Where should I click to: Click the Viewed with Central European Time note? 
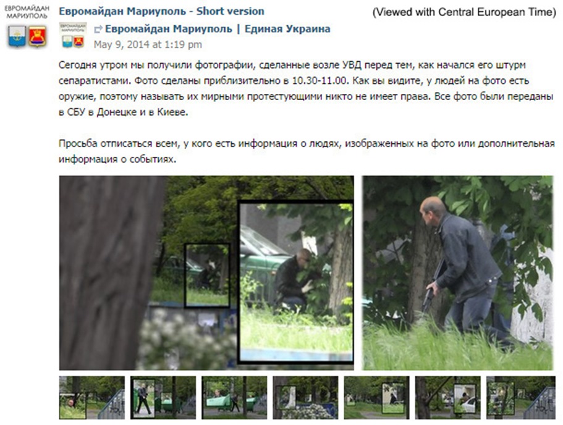pyautogui.click(x=464, y=12)
